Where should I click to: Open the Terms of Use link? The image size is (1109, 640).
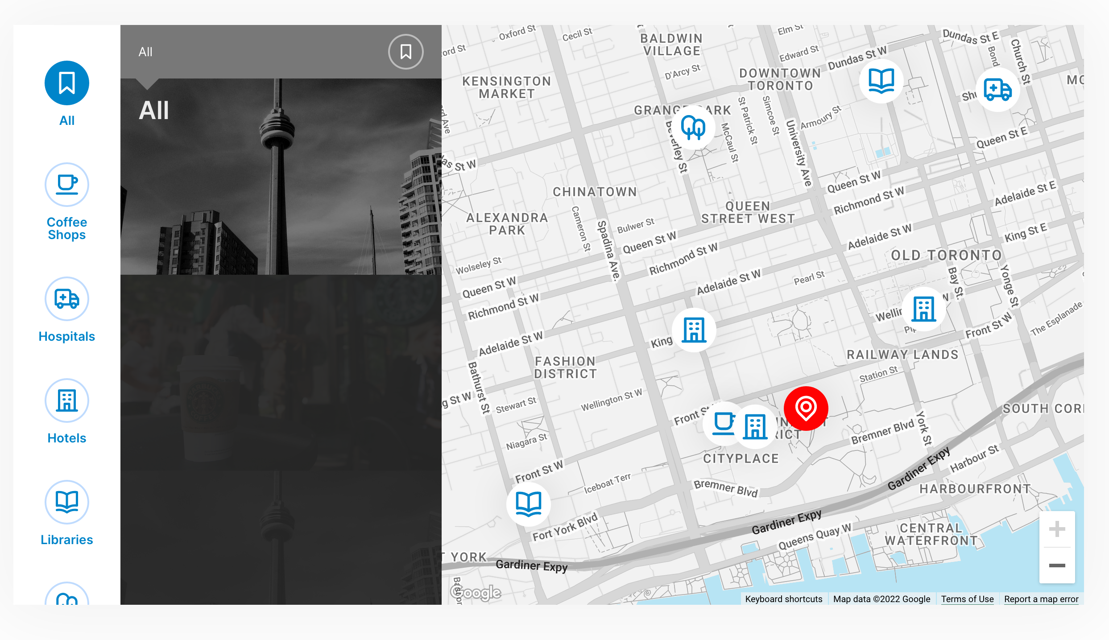click(x=967, y=599)
